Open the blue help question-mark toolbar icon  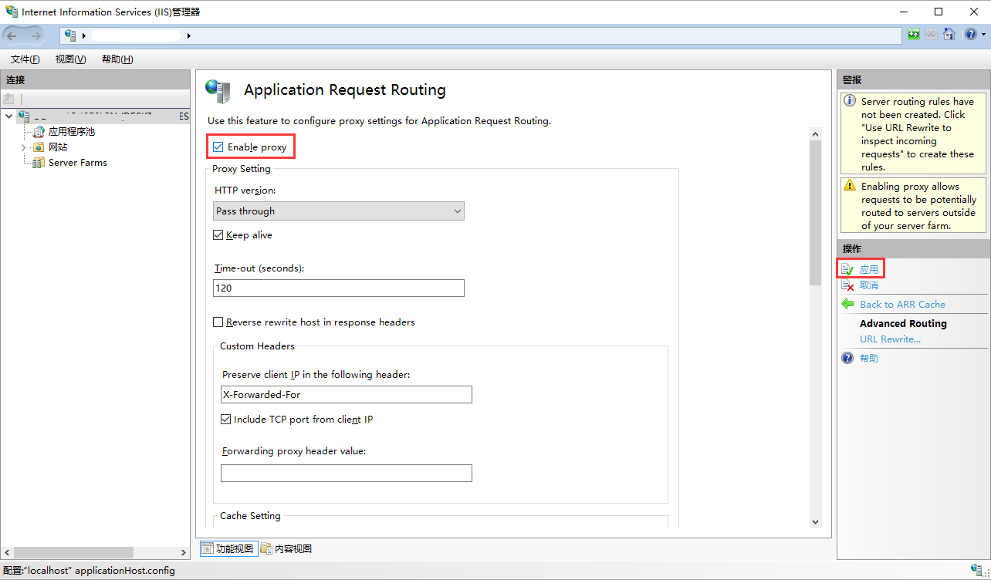(970, 35)
